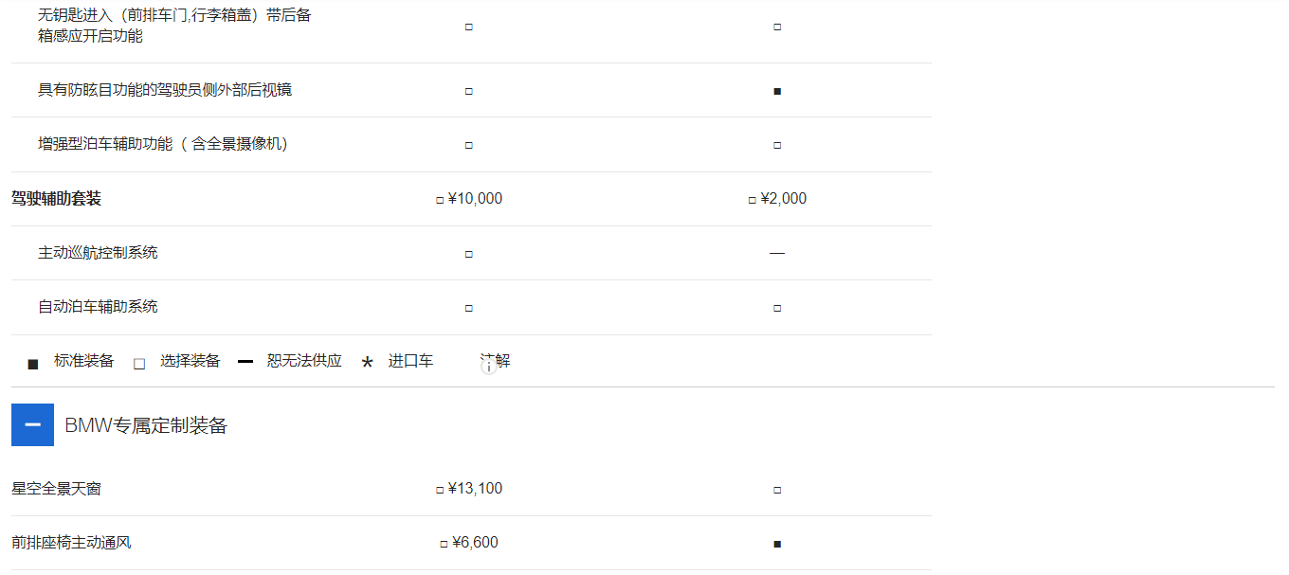Select the ¥10,000 驾驶辅助套装 option box
This screenshot has width=1289, height=575.
point(440,200)
